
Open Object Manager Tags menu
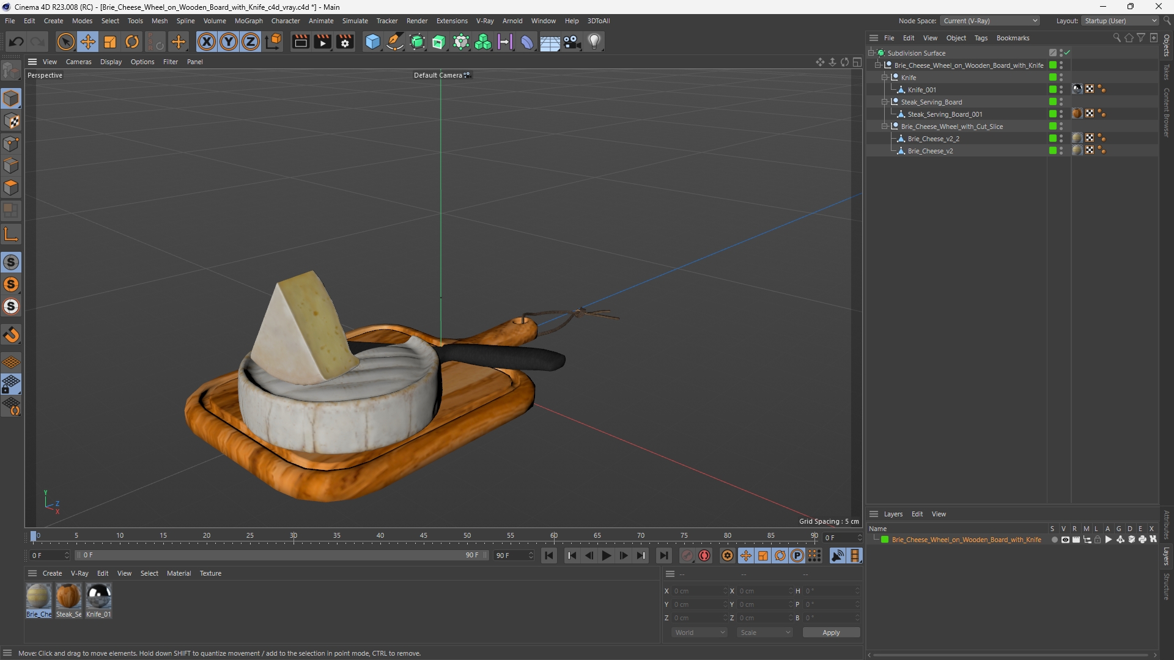click(x=981, y=38)
